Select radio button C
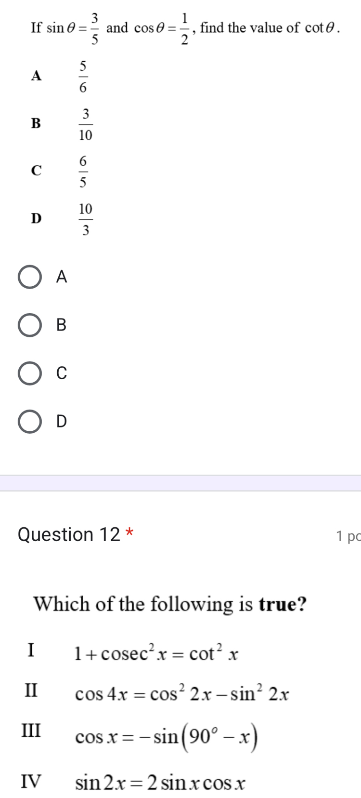 [x=30, y=373]
